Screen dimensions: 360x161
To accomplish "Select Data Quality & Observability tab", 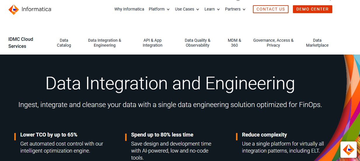I will click(198, 43).
